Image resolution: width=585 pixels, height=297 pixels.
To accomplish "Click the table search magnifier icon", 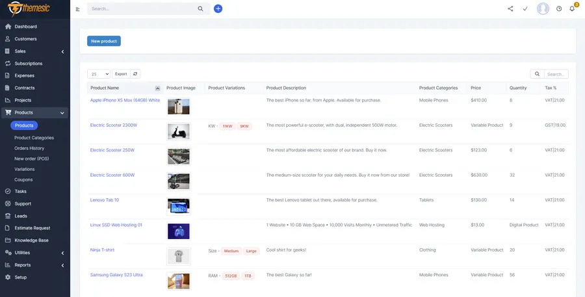I will pos(538,74).
